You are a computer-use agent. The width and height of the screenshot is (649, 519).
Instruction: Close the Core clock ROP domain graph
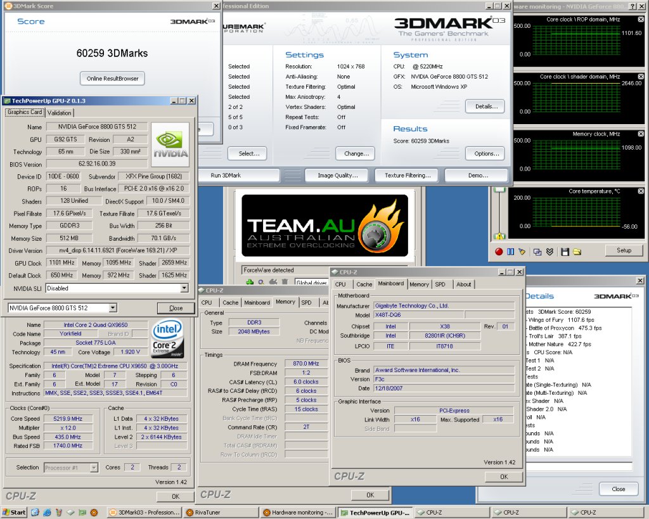[x=641, y=20]
